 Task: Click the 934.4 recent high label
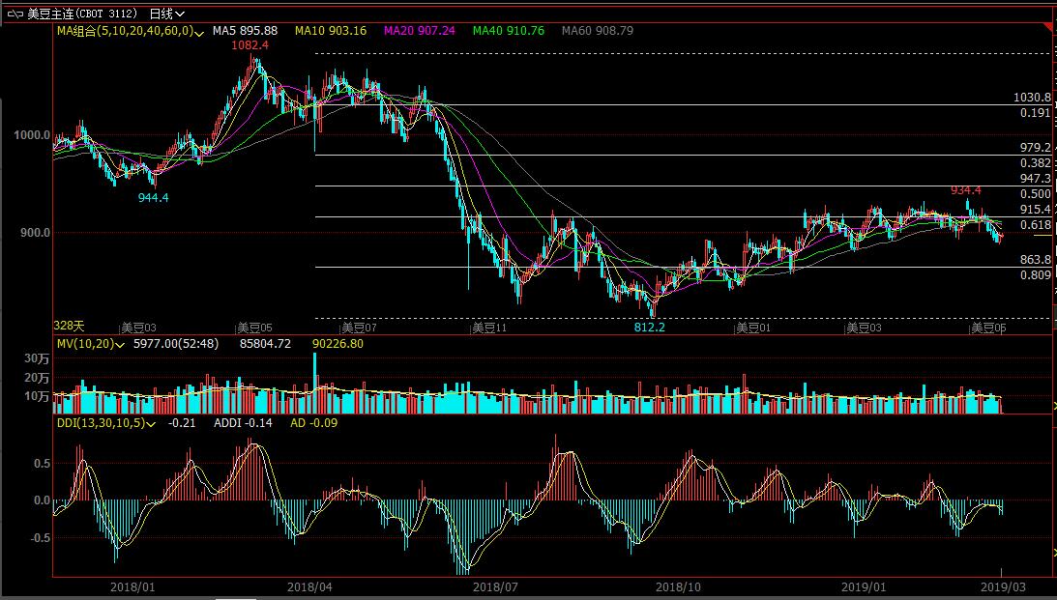pyautogui.click(x=965, y=190)
